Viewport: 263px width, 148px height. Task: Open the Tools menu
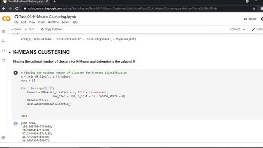point(65,22)
